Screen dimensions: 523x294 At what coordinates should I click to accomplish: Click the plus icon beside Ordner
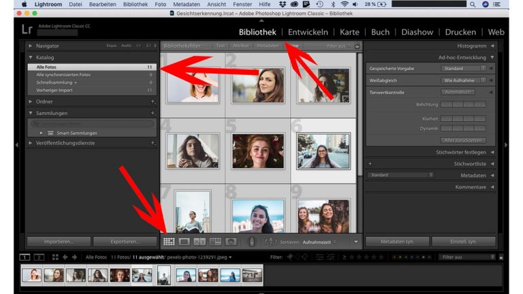pos(153,102)
